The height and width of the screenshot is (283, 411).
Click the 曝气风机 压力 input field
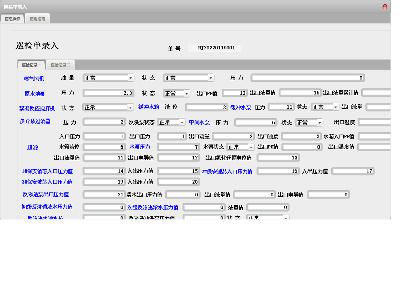tap(307, 78)
